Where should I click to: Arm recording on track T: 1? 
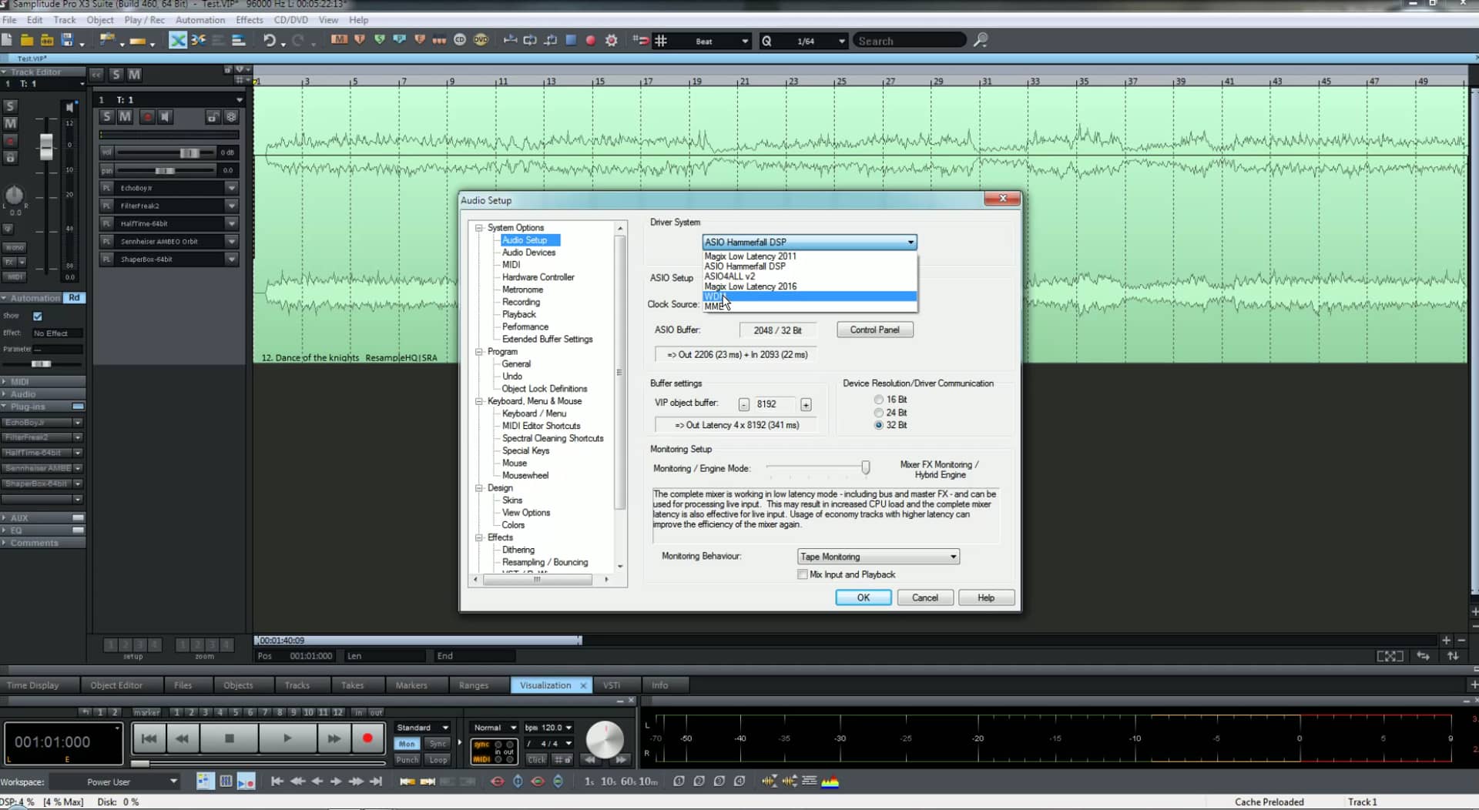(146, 117)
